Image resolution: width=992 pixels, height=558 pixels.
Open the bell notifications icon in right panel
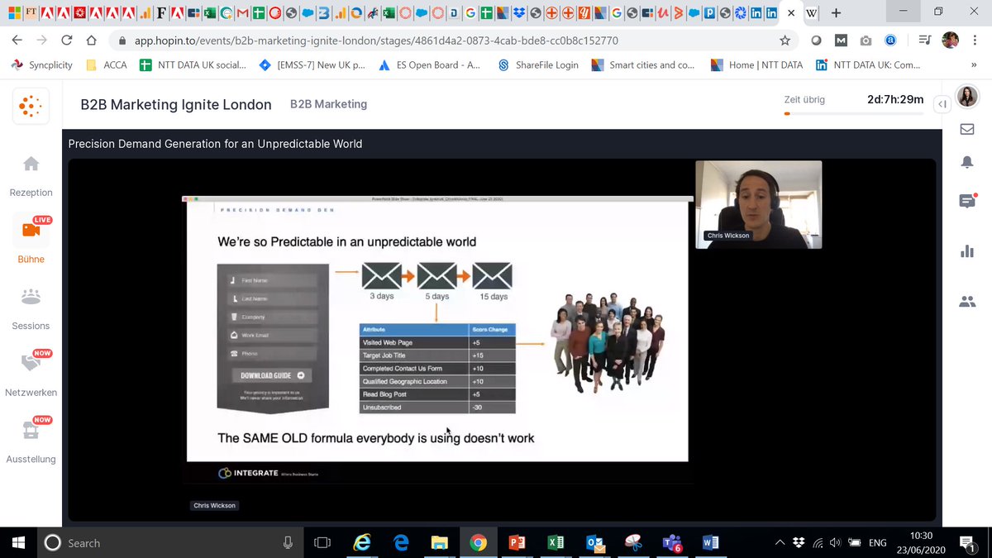(966, 162)
